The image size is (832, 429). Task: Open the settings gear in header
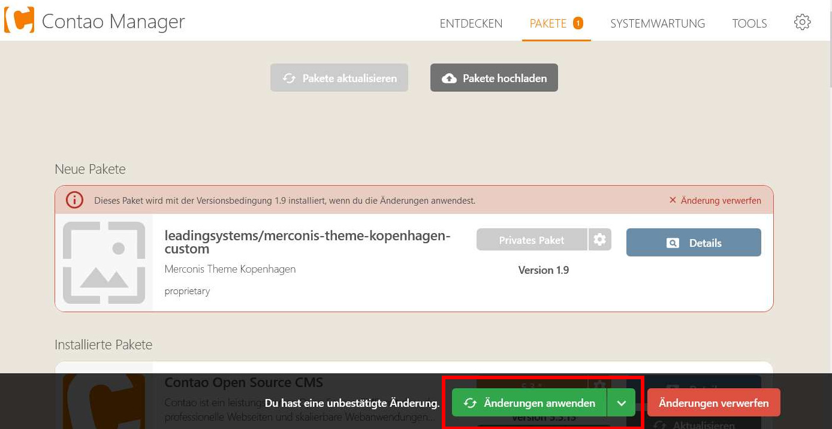click(x=802, y=23)
